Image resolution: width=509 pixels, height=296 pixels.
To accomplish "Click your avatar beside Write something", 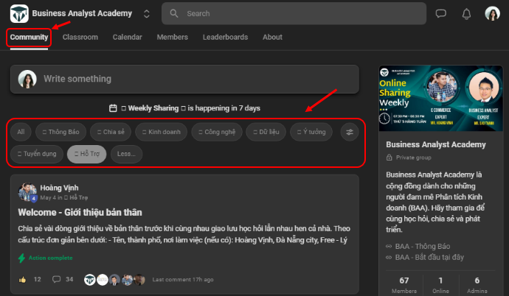I will pos(27,79).
